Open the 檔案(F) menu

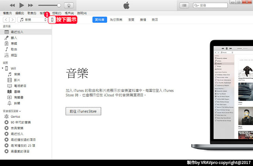point(8,13)
